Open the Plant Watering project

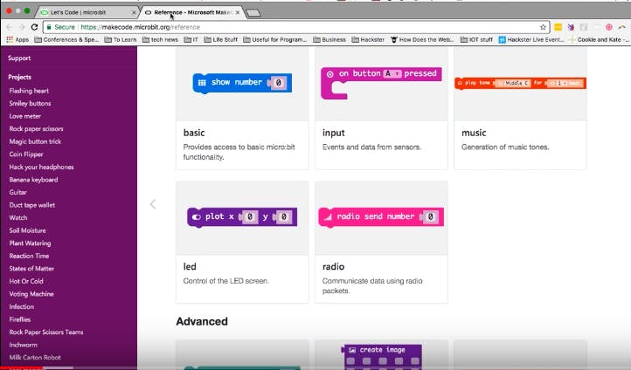click(x=30, y=243)
